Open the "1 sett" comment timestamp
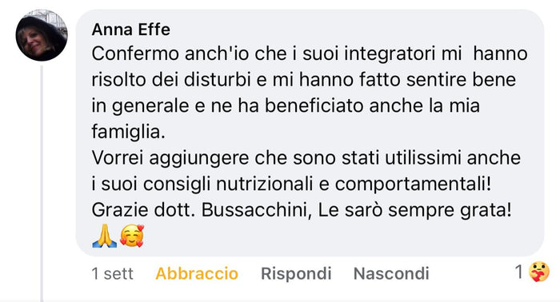Viewport: 560px width, 302px height. pos(112,273)
